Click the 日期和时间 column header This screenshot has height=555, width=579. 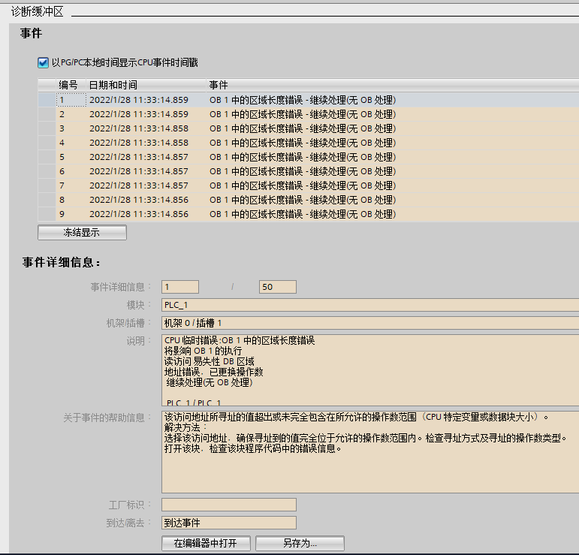pyautogui.click(x=146, y=85)
